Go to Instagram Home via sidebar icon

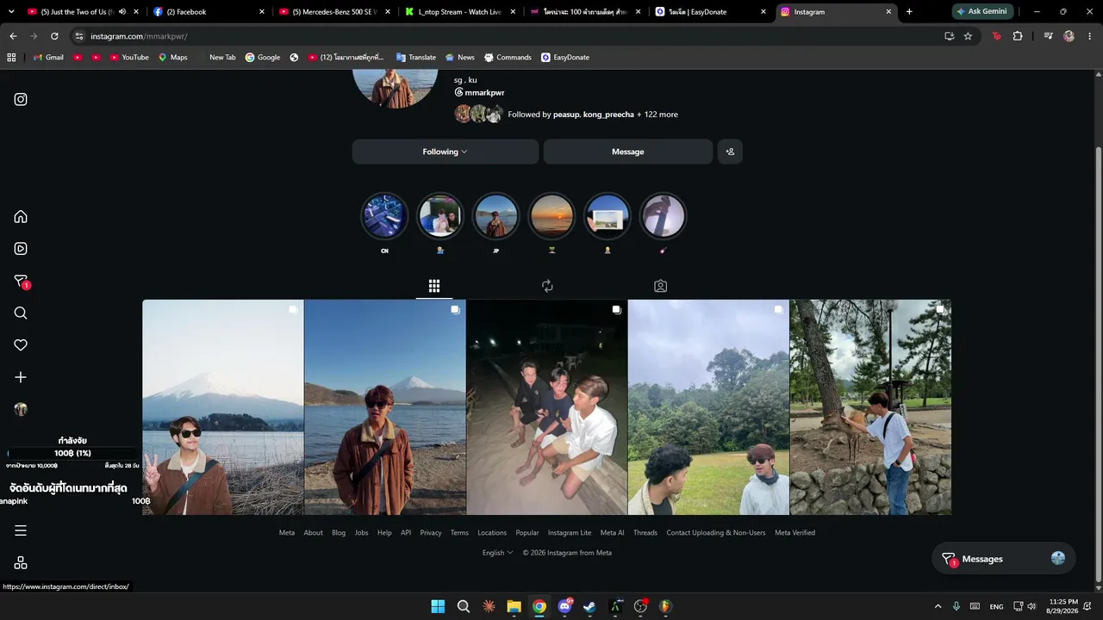point(21,216)
